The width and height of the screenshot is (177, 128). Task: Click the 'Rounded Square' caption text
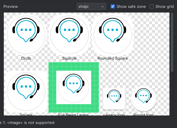112,58
